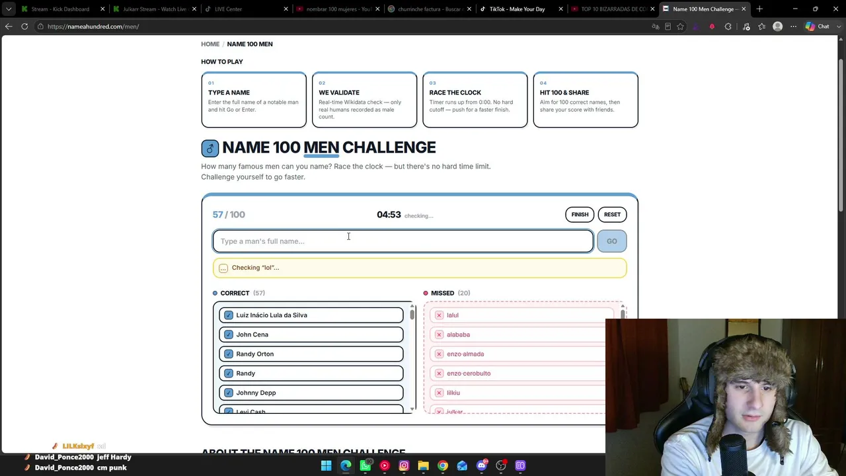Click the RACE THE CLOCK step card

[475, 100]
